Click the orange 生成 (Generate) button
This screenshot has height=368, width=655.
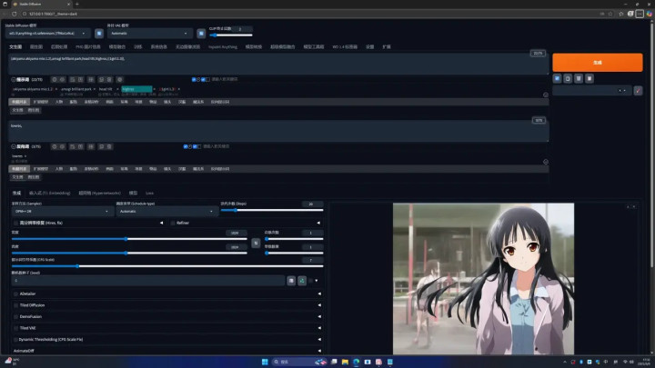[x=598, y=62]
